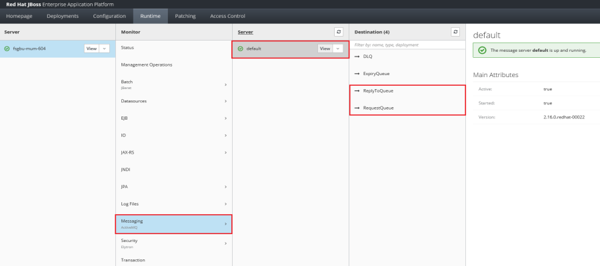Expand the Messaging chevron
The height and width of the screenshot is (266, 600).
[226, 224]
